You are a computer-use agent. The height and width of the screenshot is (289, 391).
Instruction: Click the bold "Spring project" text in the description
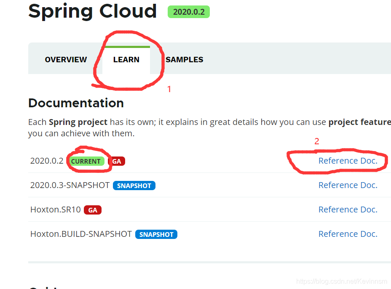(78, 122)
